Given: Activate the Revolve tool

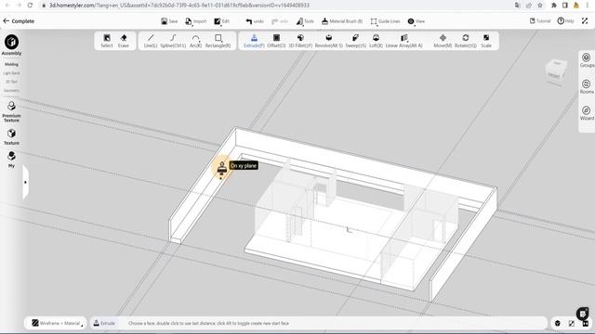Looking at the screenshot, I should 328,41.
